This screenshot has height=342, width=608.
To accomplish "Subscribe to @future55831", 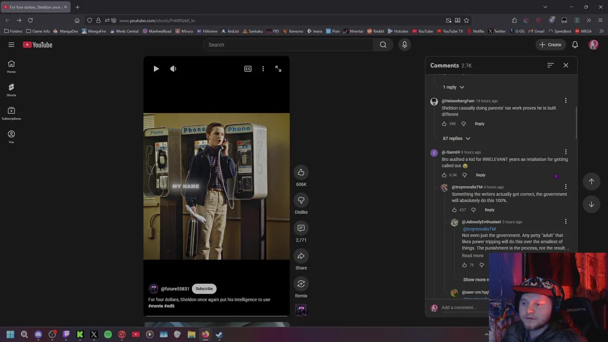I will click(x=204, y=289).
